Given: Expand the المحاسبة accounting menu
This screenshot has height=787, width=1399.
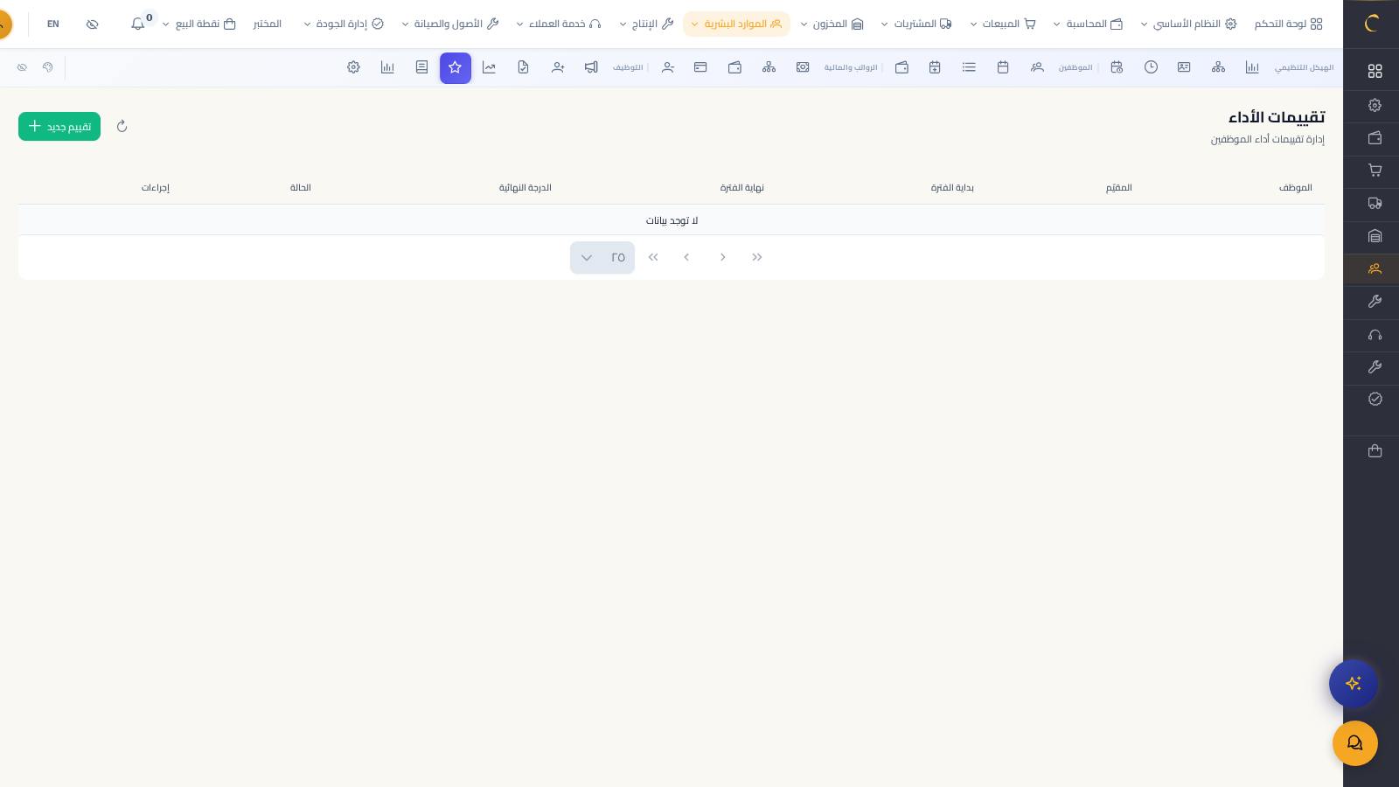Looking at the screenshot, I should 1087,24.
